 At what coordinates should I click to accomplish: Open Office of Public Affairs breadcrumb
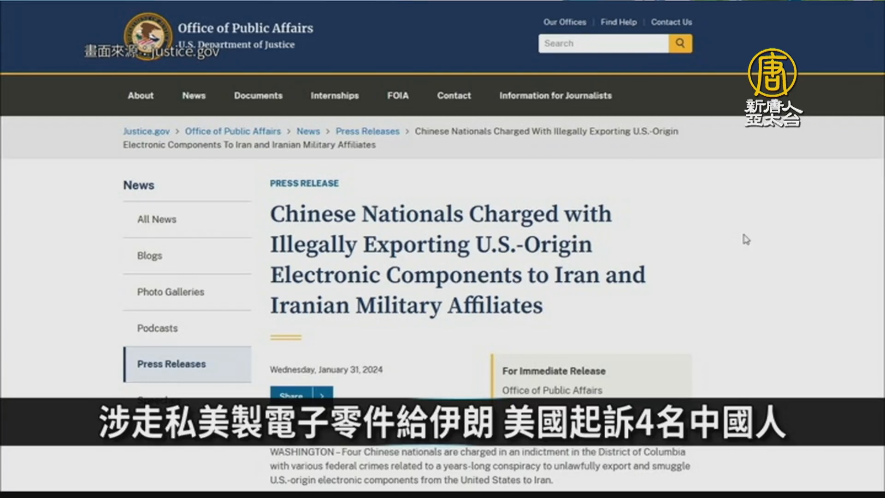[233, 131]
